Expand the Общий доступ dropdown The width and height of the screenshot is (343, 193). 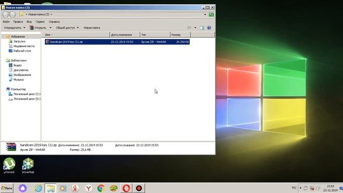67,28
